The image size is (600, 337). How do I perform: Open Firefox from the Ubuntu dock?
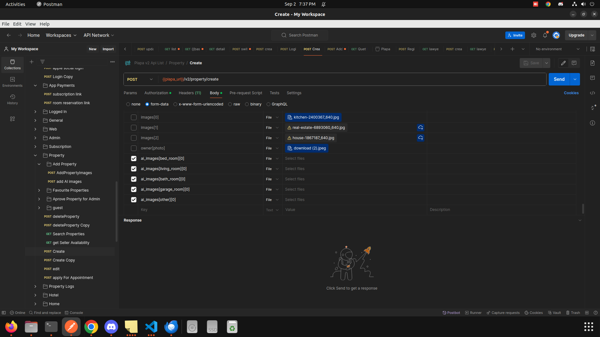11,327
